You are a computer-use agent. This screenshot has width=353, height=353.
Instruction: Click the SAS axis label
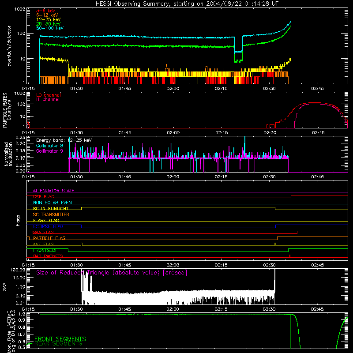4,287
